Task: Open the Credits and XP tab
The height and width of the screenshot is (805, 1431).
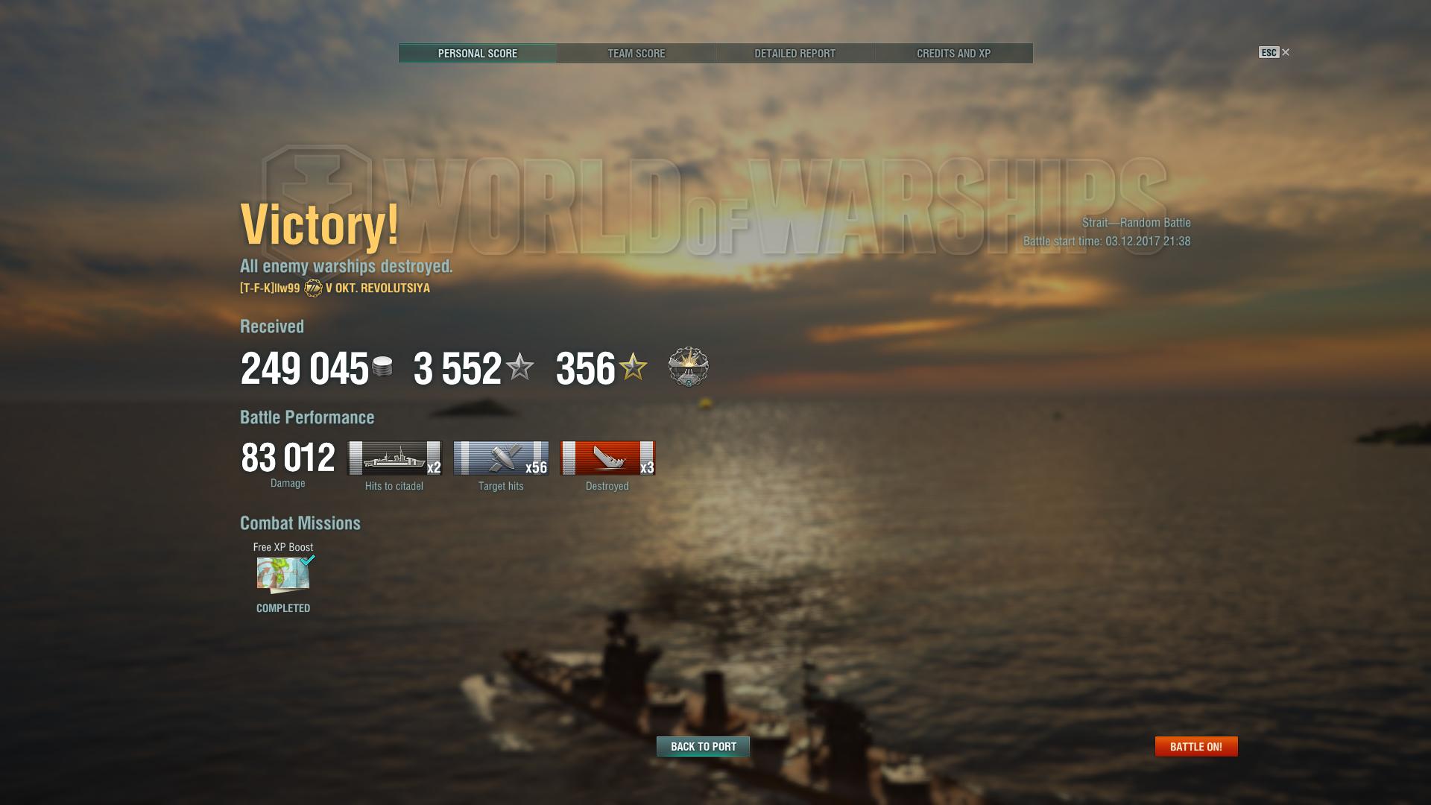Action: coord(953,53)
